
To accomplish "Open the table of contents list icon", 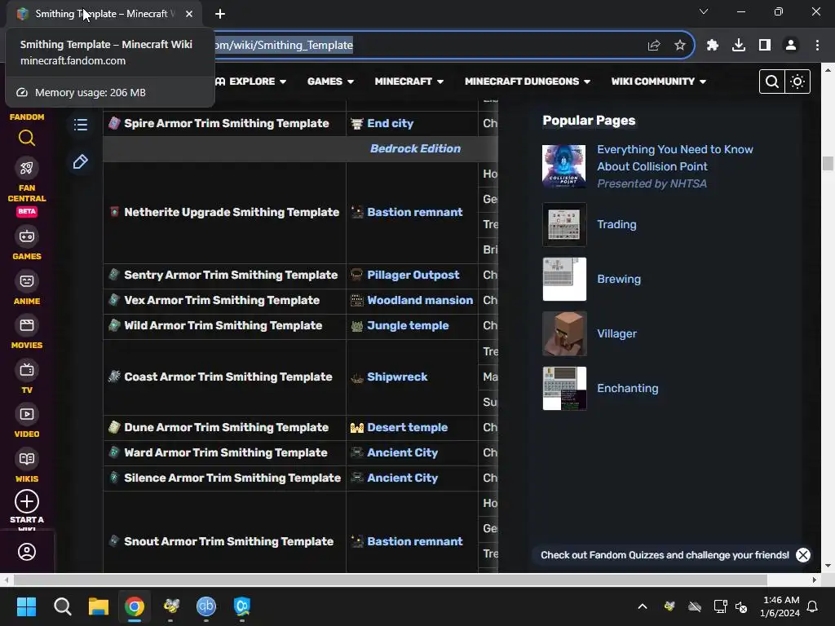I will click(x=81, y=125).
